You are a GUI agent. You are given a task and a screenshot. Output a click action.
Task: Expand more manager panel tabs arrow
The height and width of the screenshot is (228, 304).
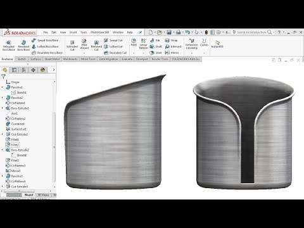click(x=54, y=70)
